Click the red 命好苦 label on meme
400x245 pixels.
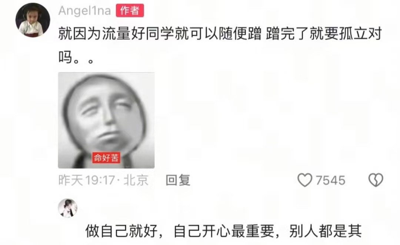(x=106, y=158)
